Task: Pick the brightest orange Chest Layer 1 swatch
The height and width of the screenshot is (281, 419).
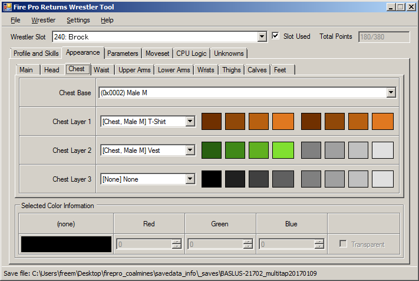Action: [282, 122]
